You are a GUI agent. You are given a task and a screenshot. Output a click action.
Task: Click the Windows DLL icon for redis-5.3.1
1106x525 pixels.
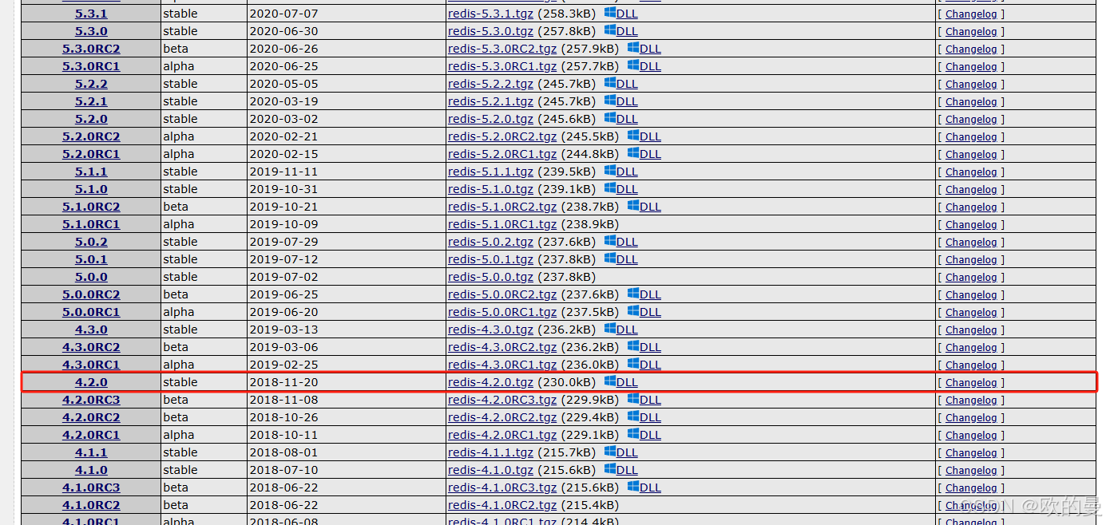610,13
